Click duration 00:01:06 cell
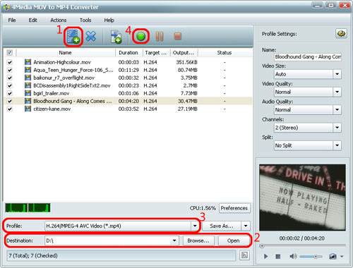 pos(128,93)
